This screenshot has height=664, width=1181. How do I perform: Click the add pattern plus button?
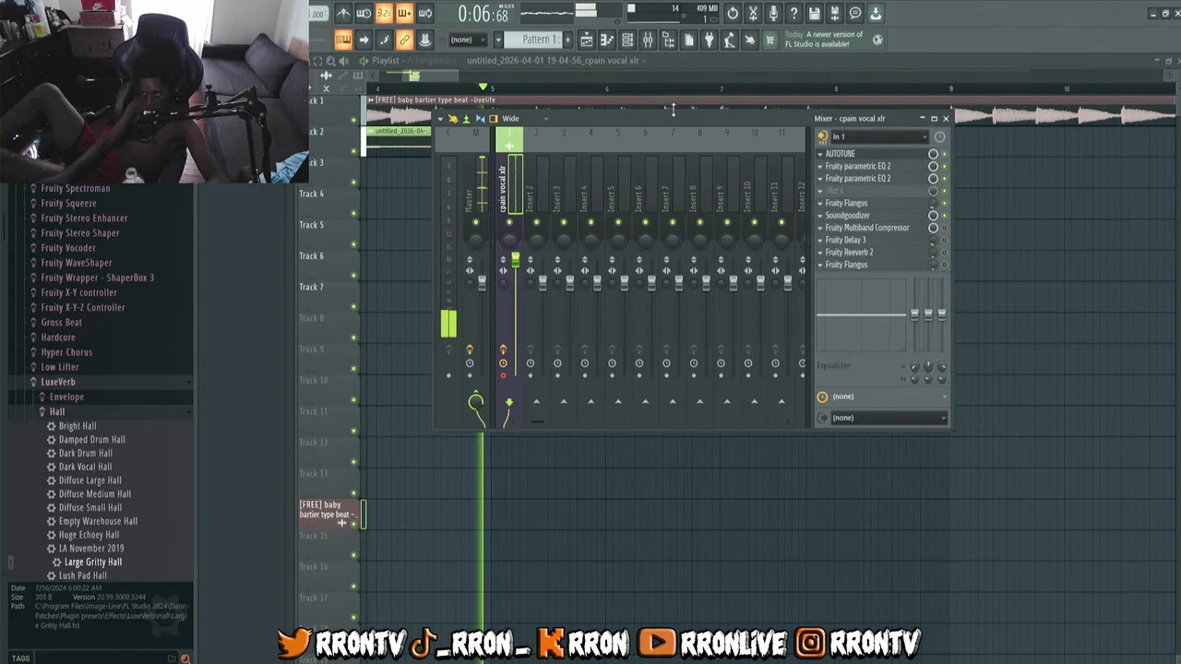coord(567,40)
